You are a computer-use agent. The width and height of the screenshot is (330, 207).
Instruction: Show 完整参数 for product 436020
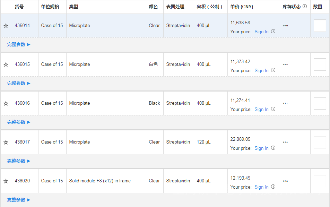[19, 200]
